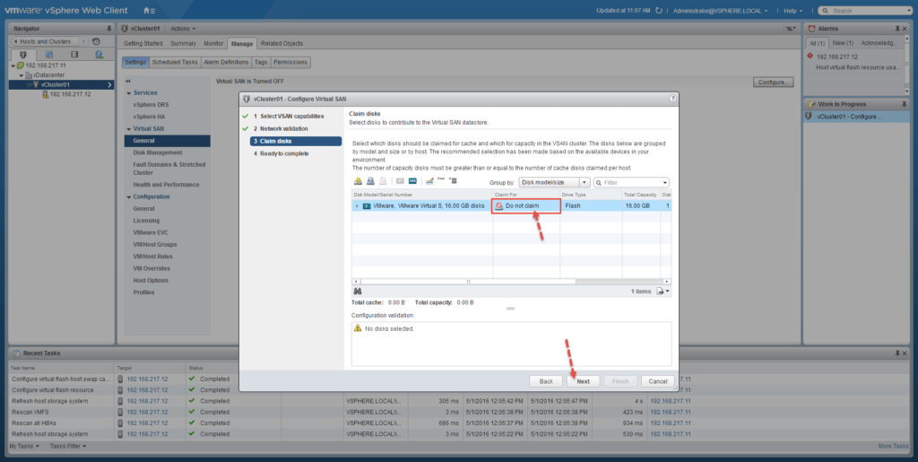Select the VMs and Templates inventory tab icon
Image resolution: width=918 pixels, height=462 pixels.
pyautogui.click(x=49, y=54)
